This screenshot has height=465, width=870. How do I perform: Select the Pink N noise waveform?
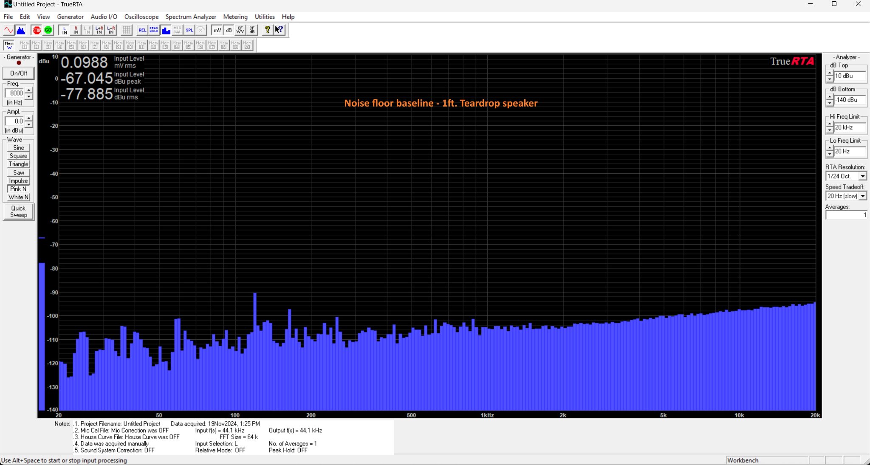pos(19,189)
